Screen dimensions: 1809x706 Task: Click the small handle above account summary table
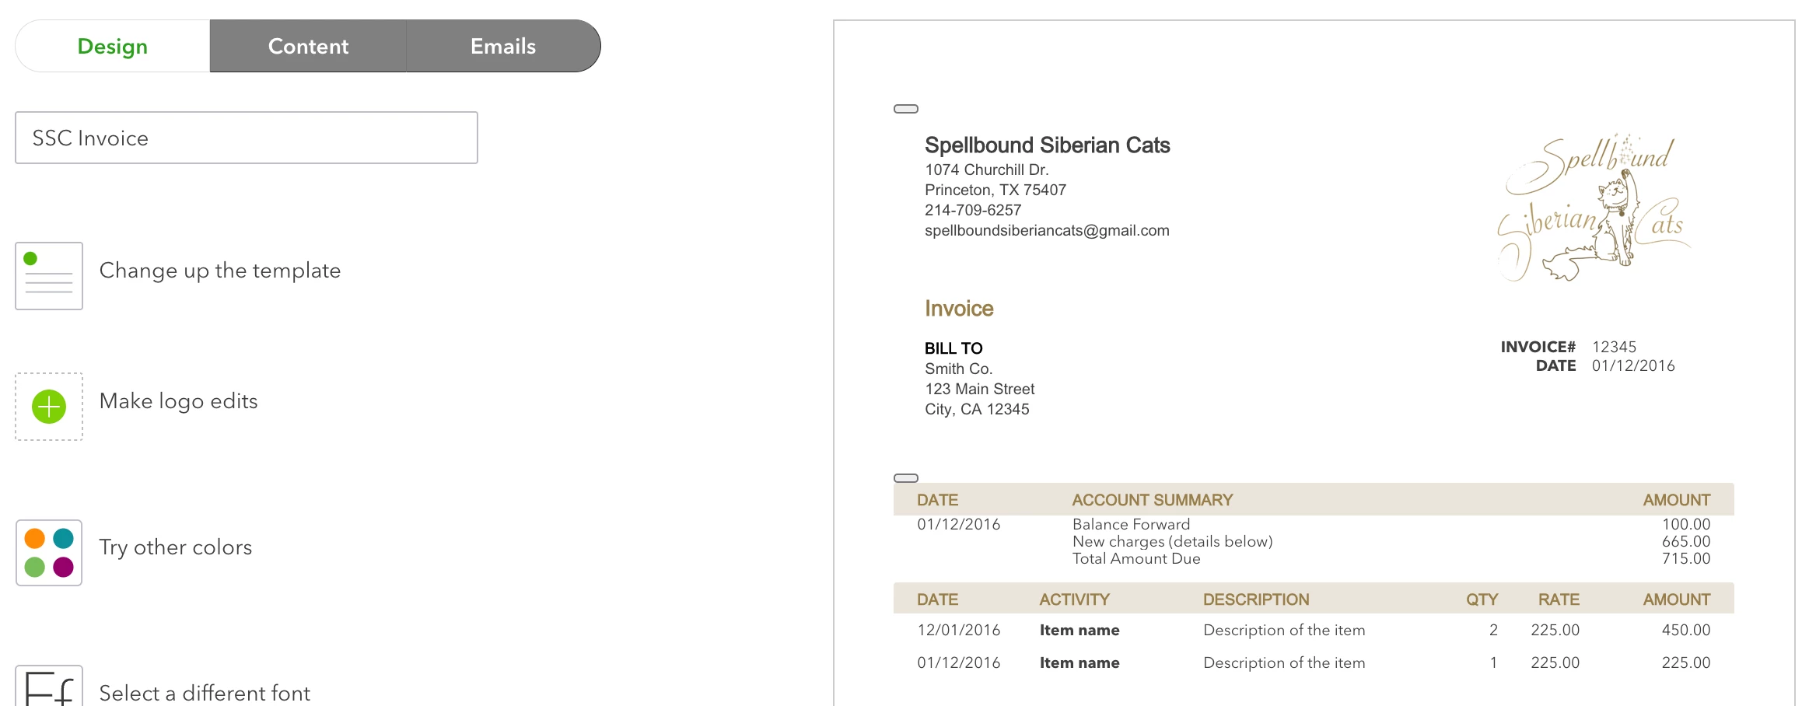click(x=906, y=478)
